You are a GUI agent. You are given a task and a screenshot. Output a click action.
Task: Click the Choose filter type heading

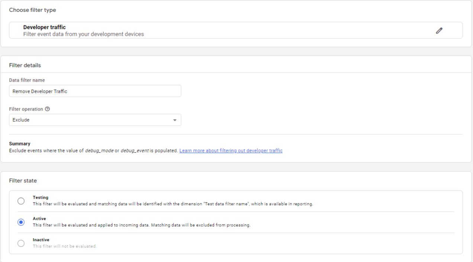[32, 10]
